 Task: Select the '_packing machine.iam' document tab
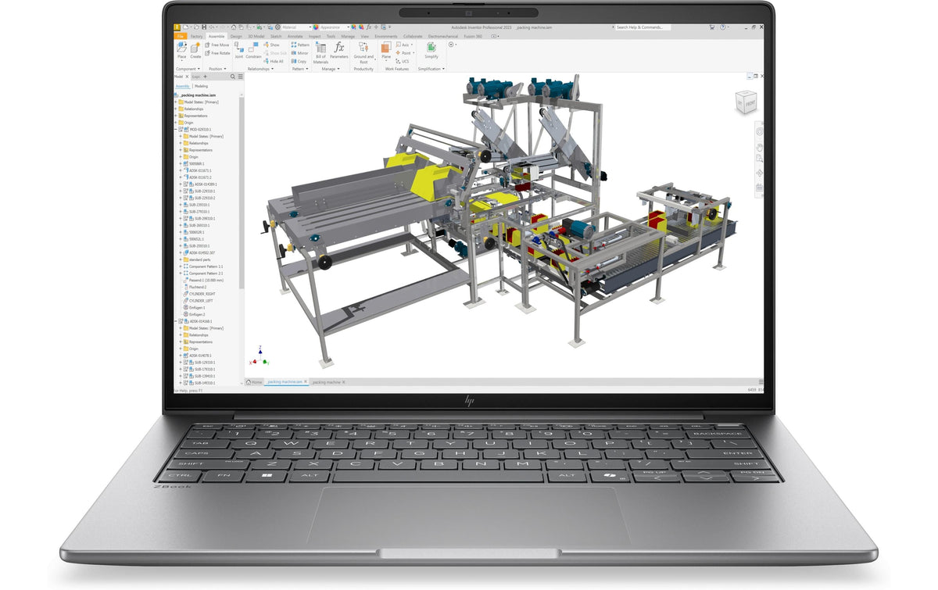(285, 382)
